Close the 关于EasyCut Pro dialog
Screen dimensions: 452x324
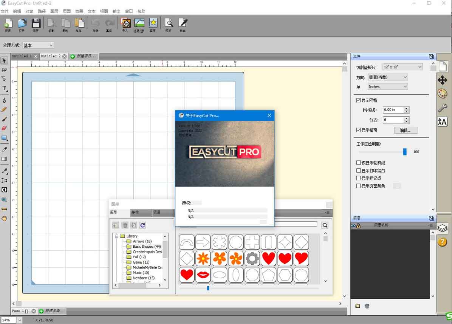point(269,116)
